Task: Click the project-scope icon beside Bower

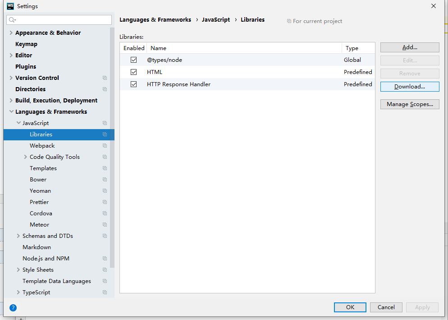Action: [105, 180]
